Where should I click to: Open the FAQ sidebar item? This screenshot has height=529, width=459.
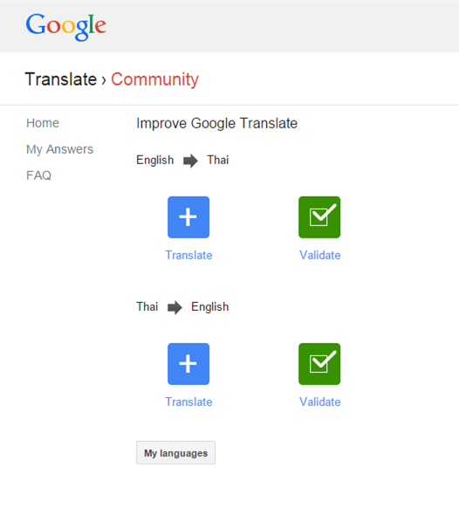coord(38,175)
